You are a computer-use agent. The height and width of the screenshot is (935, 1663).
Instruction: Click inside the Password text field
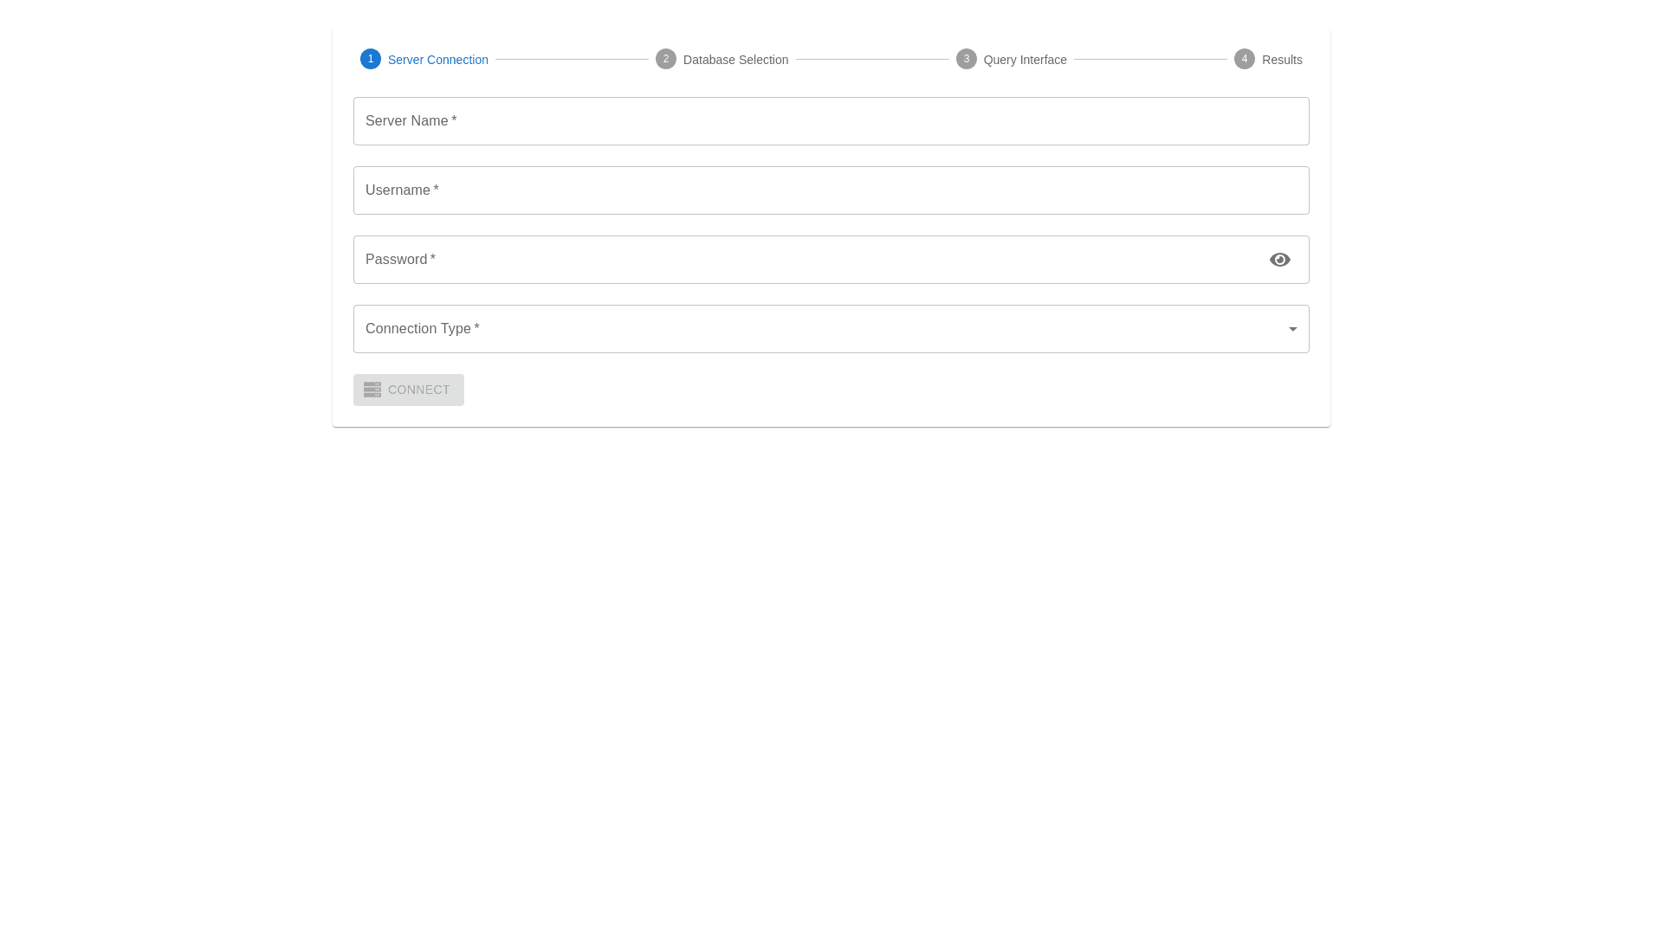coord(806,260)
